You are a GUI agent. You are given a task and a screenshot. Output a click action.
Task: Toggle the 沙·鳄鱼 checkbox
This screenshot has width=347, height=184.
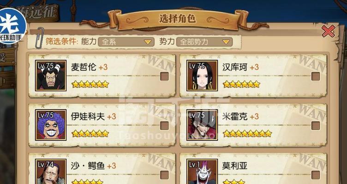click(164, 175)
